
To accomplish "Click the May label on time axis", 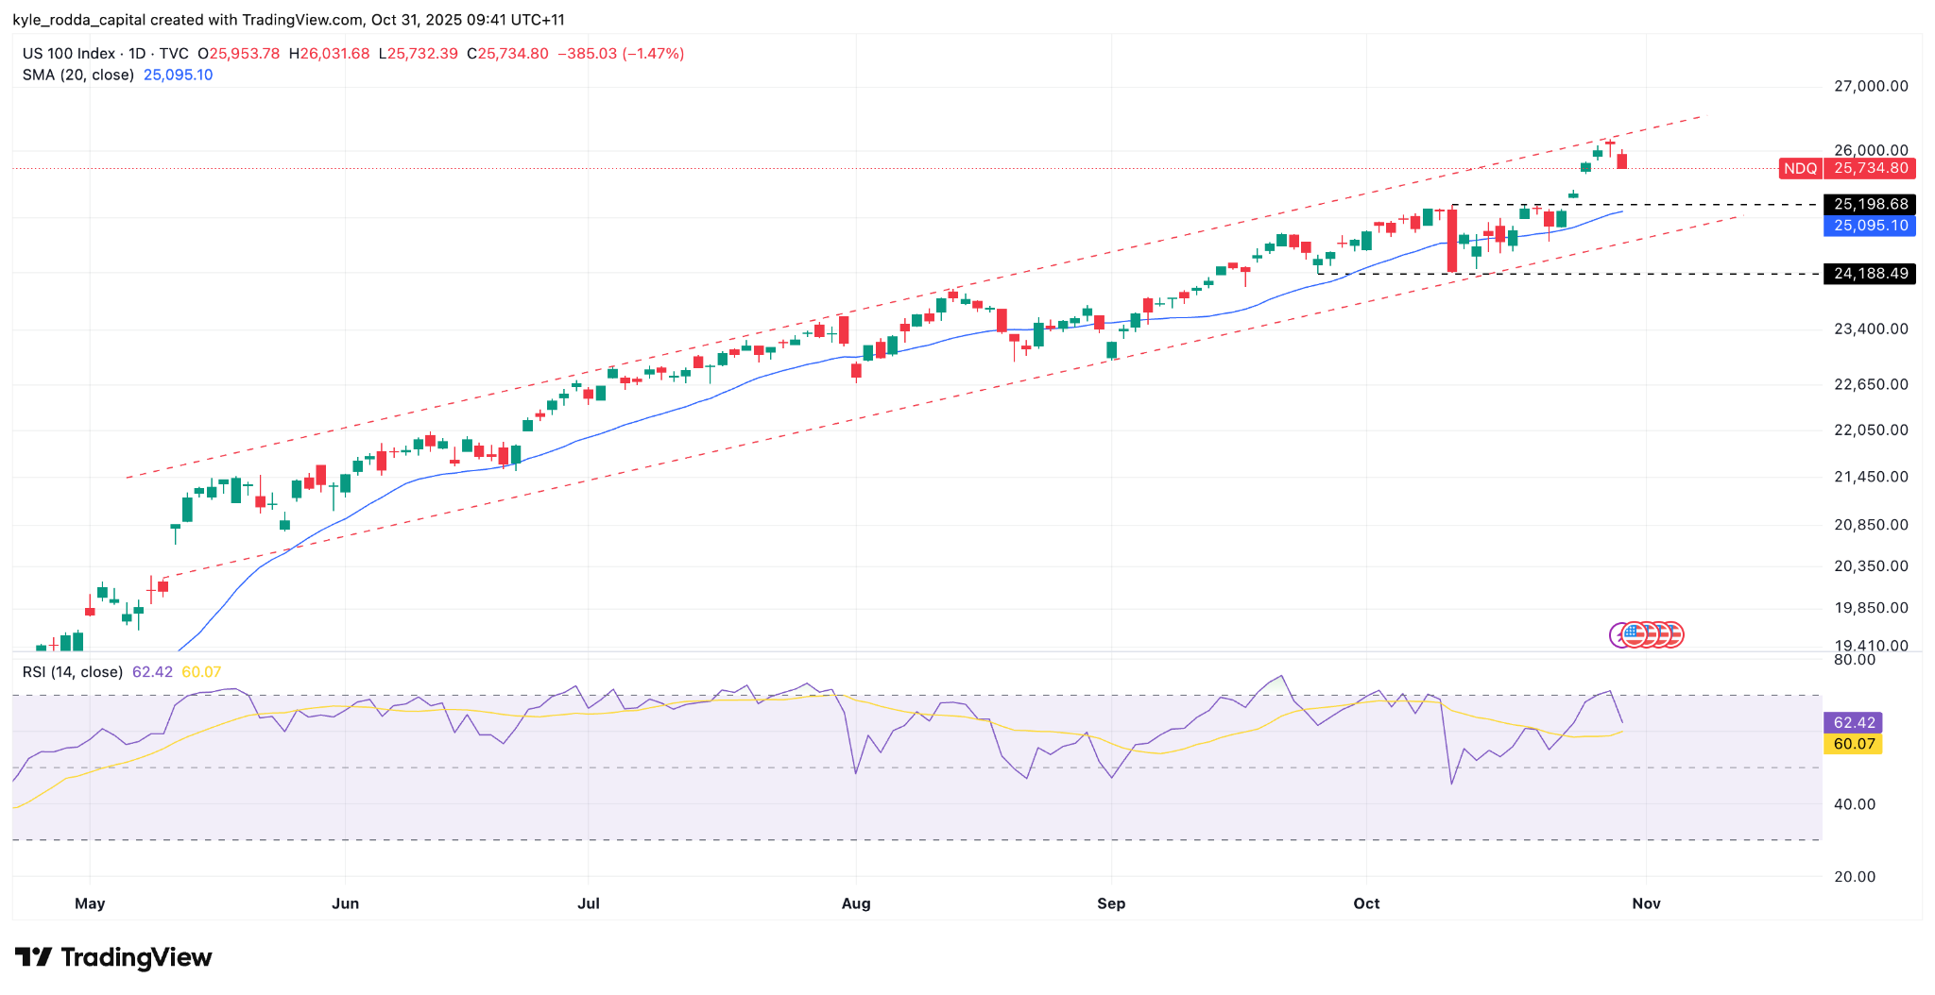I will [x=90, y=903].
